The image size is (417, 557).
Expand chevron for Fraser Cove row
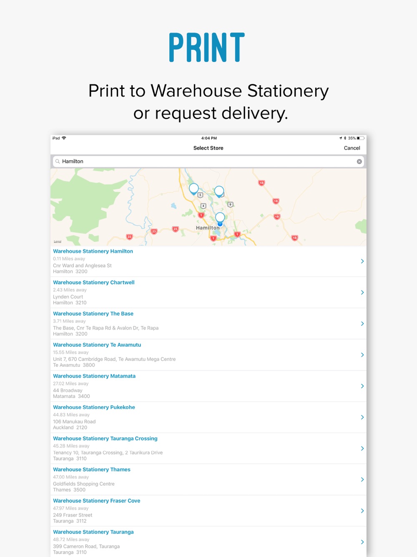[362, 511]
